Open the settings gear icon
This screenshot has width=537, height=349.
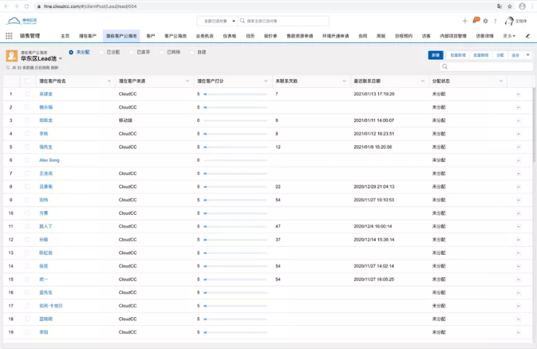click(485, 21)
